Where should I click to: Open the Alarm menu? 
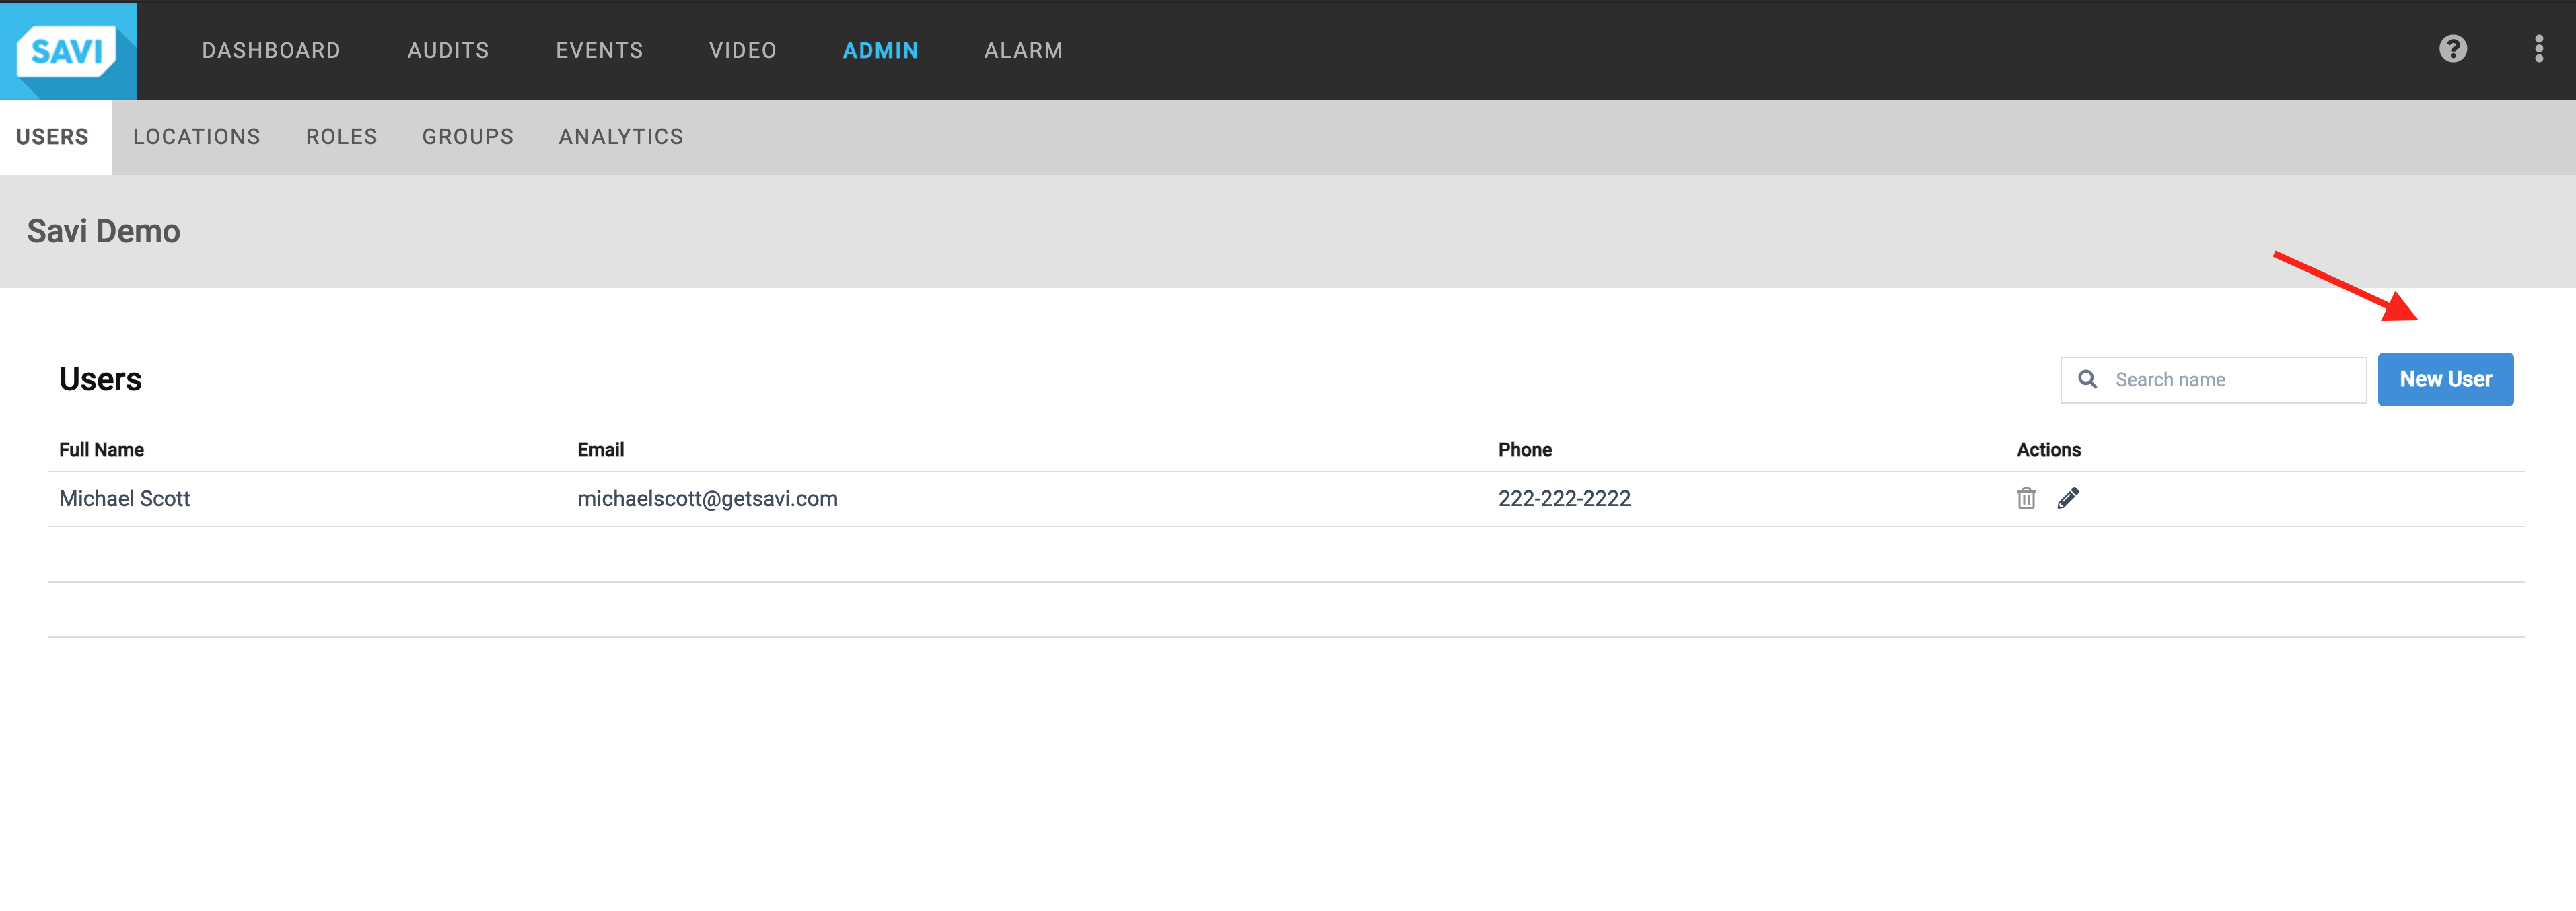coord(1023,50)
